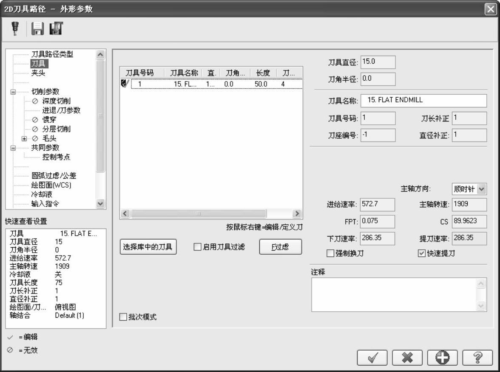500x372 pixels.
Task: Click the 刀具号码 input field
Action: (x=378, y=118)
